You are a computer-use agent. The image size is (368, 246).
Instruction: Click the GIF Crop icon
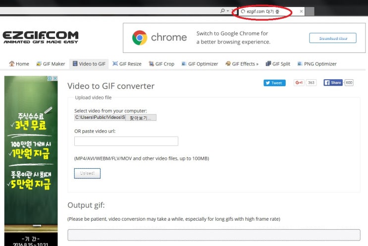pos(152,63)
